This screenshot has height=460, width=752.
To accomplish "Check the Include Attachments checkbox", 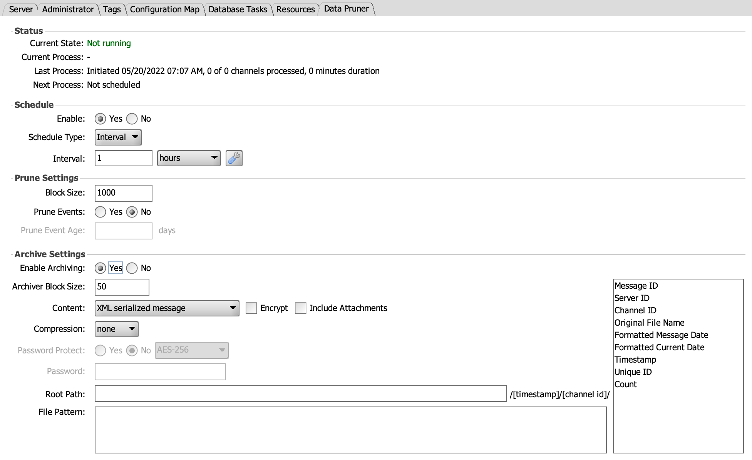I will click(x=300, y=308).
